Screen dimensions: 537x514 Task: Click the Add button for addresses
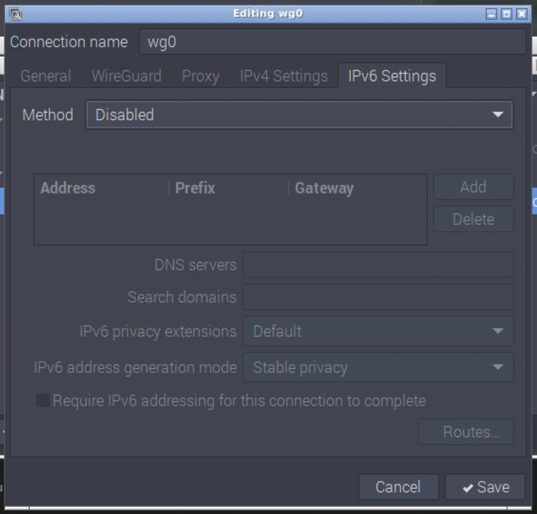pos(473,187)
